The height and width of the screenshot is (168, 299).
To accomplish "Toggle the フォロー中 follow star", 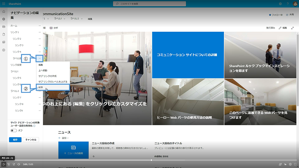I will pyautogui.click(x=275, y=15).
